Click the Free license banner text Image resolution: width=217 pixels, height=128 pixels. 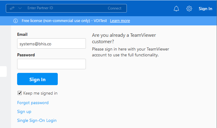[64, 21]
